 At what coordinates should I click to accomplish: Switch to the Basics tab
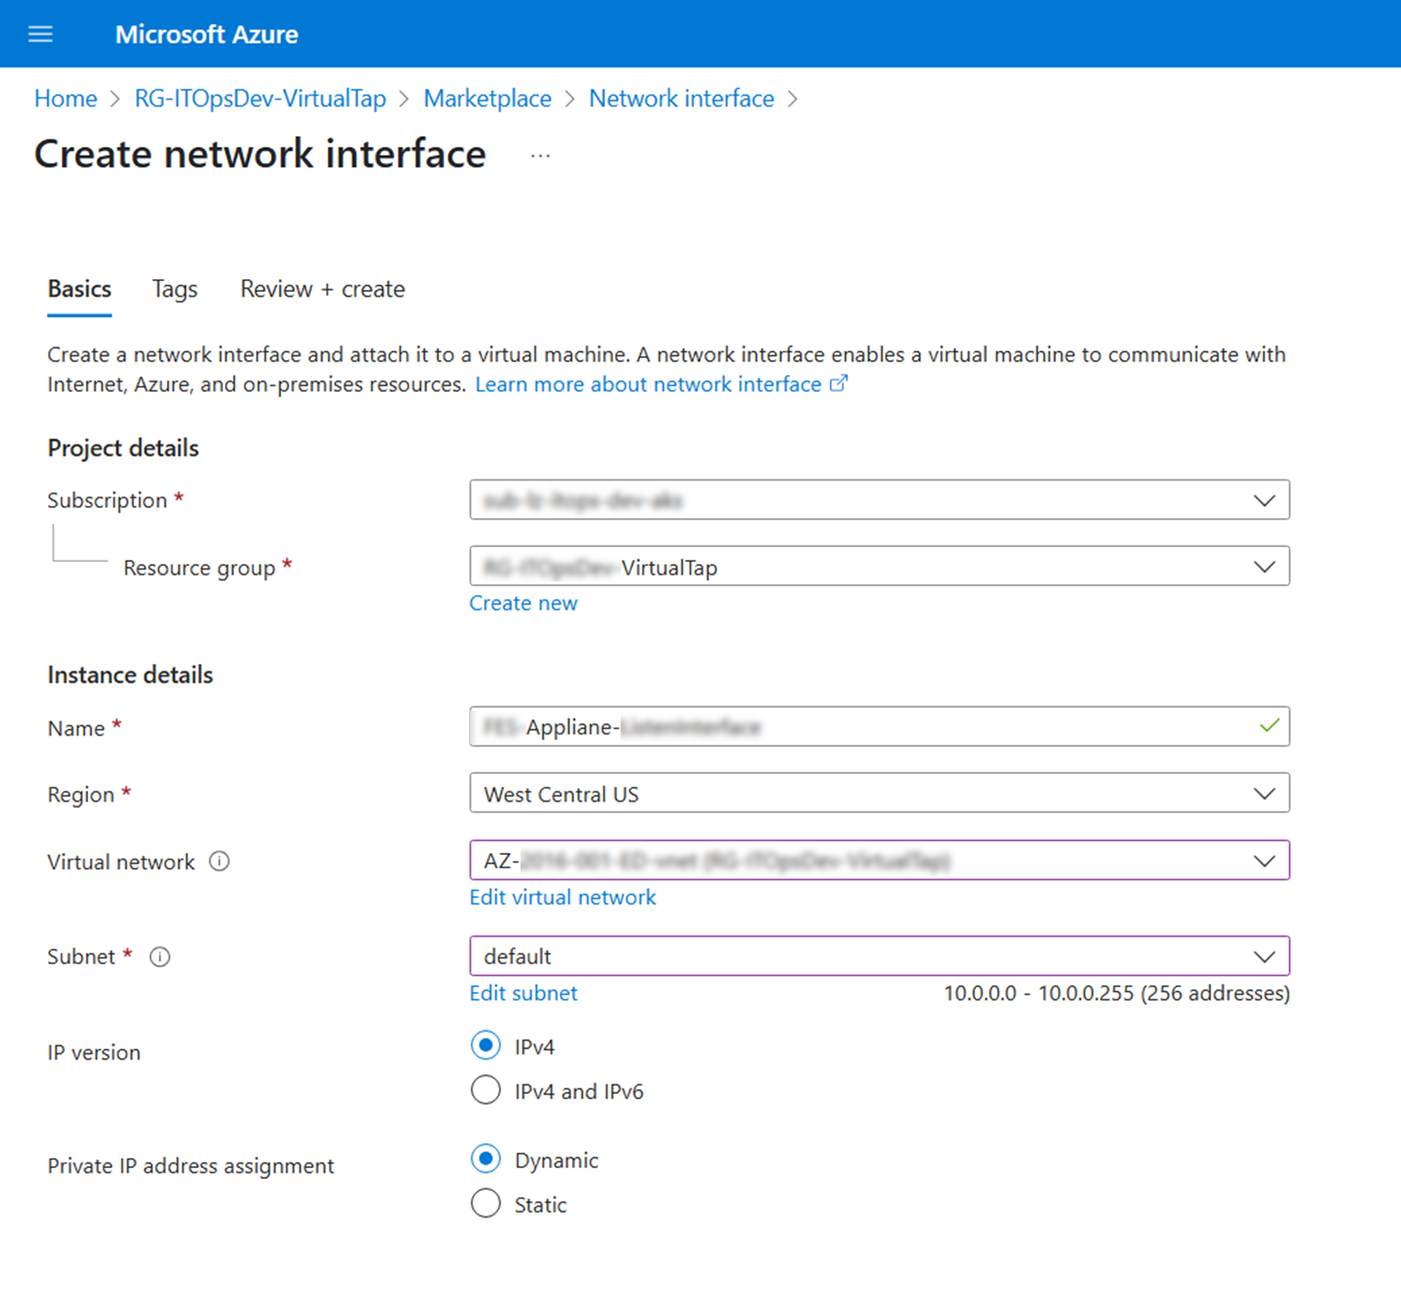80,289
